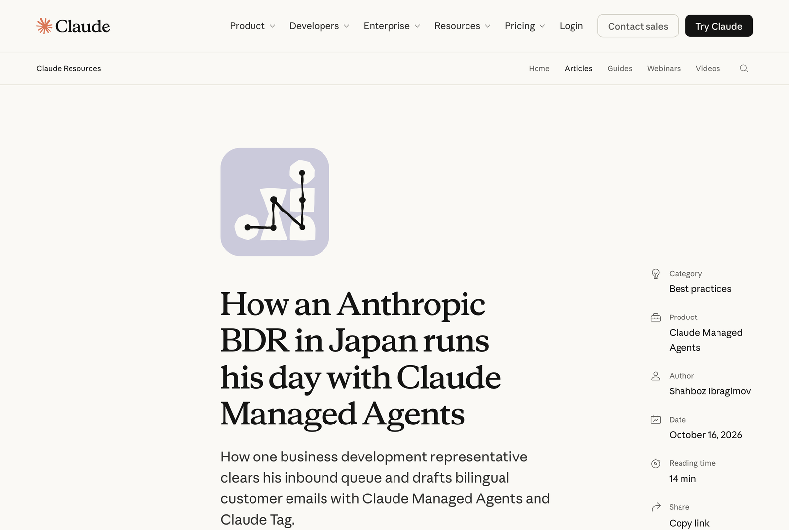Viewport: 789px width, 530px height.
Task: Click author name Shahboz Ibragimov
Action: click(710, 391)
